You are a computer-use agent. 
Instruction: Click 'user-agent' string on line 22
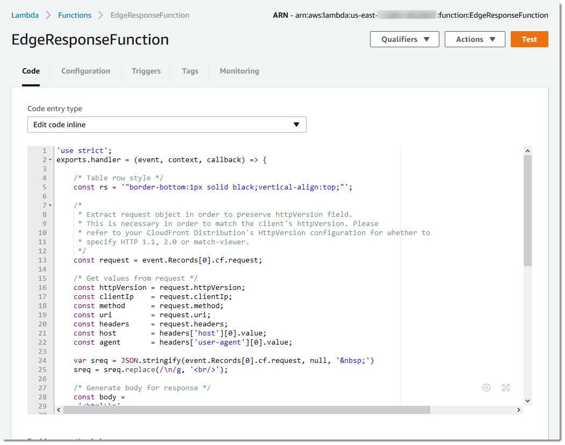click(x=220, y=342)
